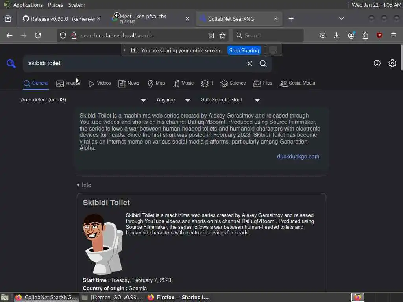Switch to Ikemen_GO-v0.99 taskbar window
Viewport: 403px width, 302px height.
click(x=112, y=297)
